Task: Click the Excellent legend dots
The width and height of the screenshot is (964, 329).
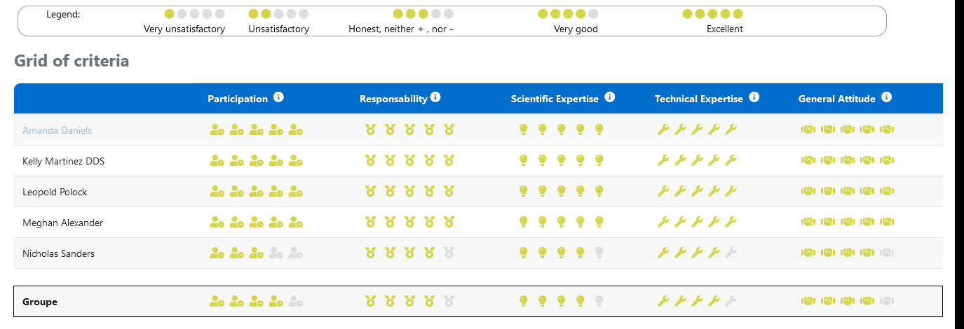Action: (x=712, y=14)
